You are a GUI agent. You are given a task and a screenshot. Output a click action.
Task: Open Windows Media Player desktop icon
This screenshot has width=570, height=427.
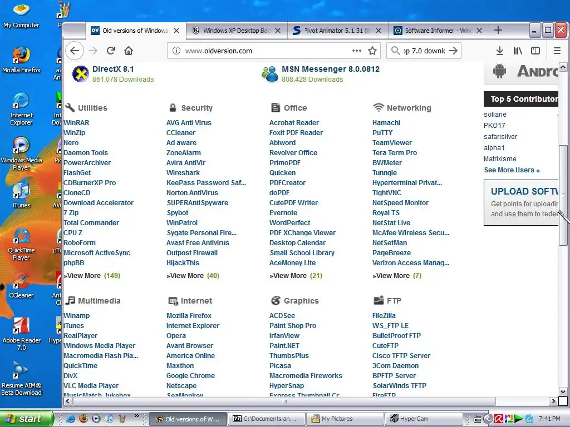click(x=21, y=153)
